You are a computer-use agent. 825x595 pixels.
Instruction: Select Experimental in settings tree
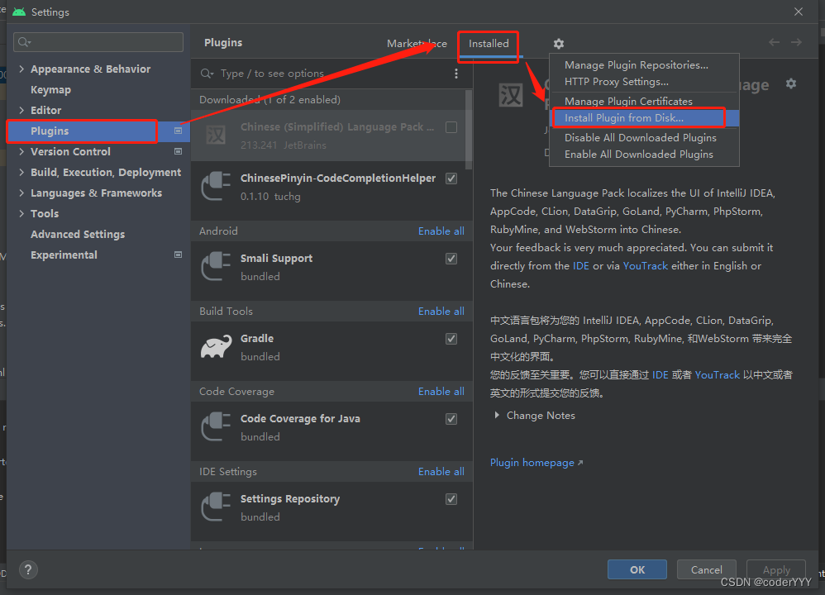tap(64, 255)
